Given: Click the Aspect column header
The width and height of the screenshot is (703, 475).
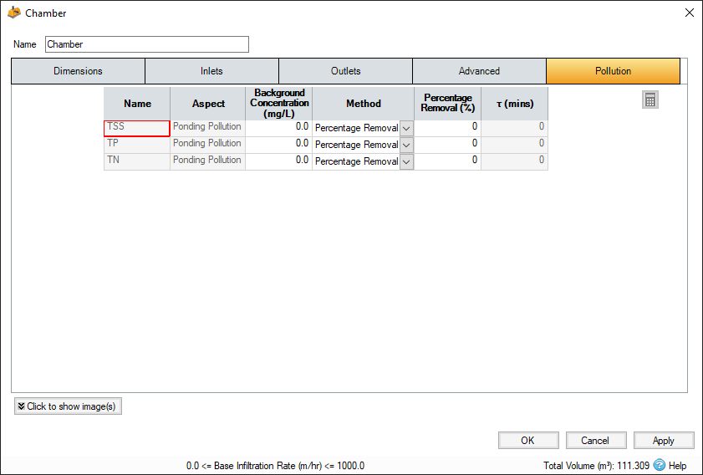Looking at the screenshot, I should coord(207,104).
